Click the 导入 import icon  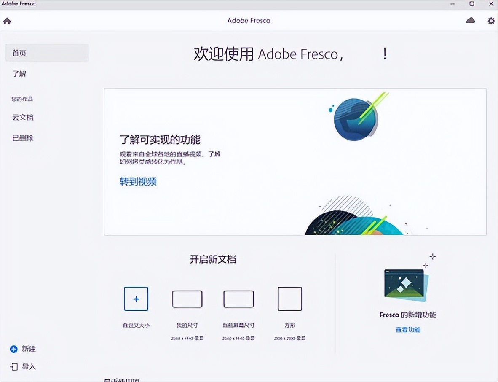tap(13, 367)
